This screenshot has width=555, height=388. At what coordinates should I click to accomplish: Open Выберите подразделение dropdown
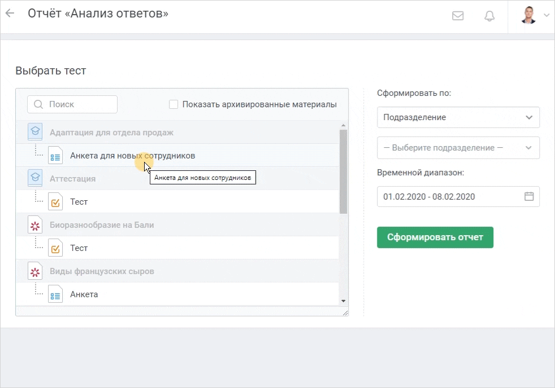pos(458,148)
